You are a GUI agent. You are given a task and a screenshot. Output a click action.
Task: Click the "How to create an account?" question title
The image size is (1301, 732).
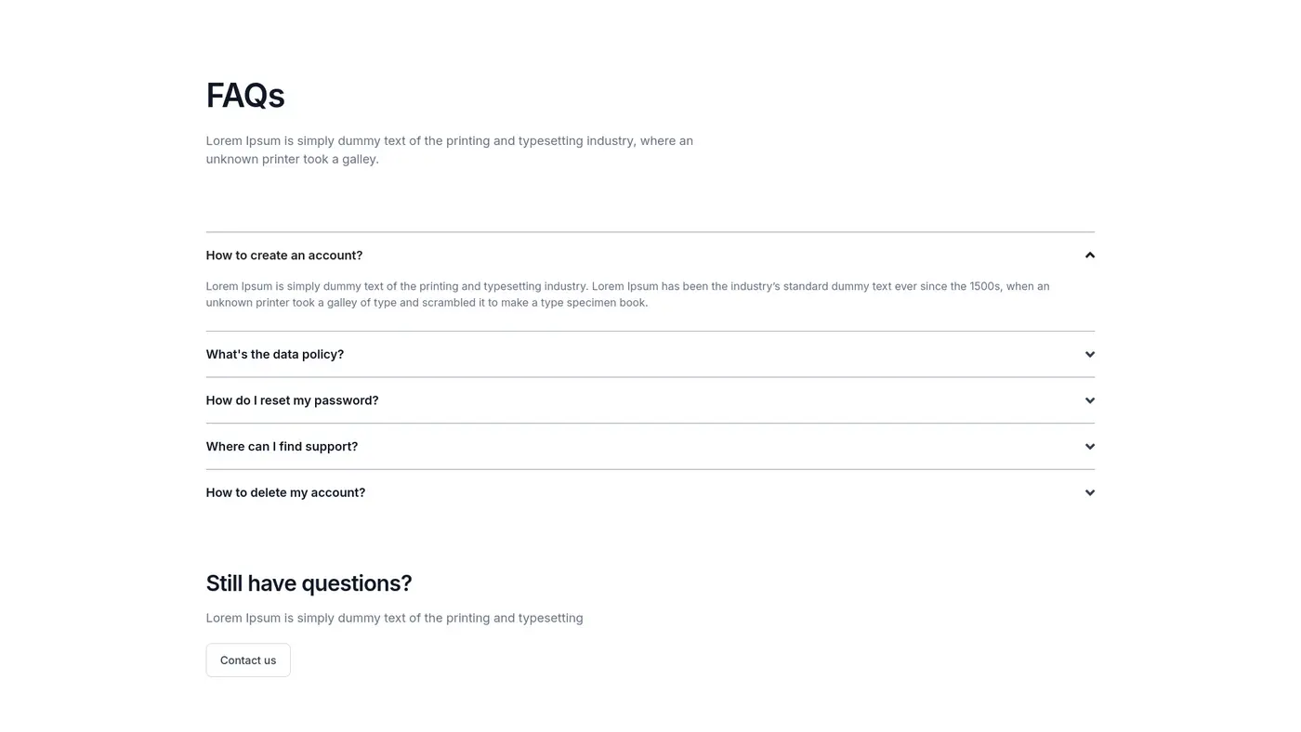[284, 255]
